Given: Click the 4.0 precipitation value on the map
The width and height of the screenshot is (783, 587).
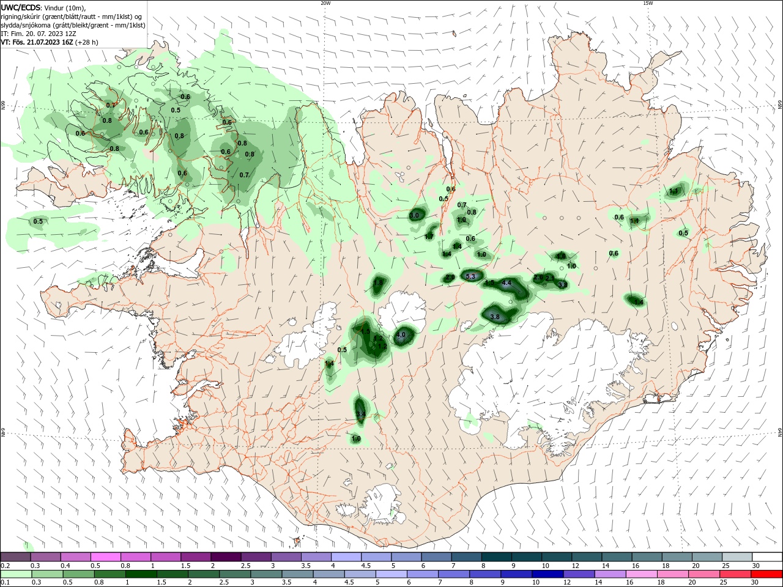Looking at the screenshot, I should (401, 335).
